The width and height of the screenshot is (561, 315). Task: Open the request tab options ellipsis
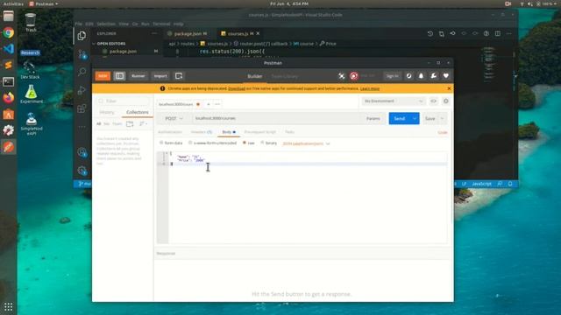coord(217,104)
